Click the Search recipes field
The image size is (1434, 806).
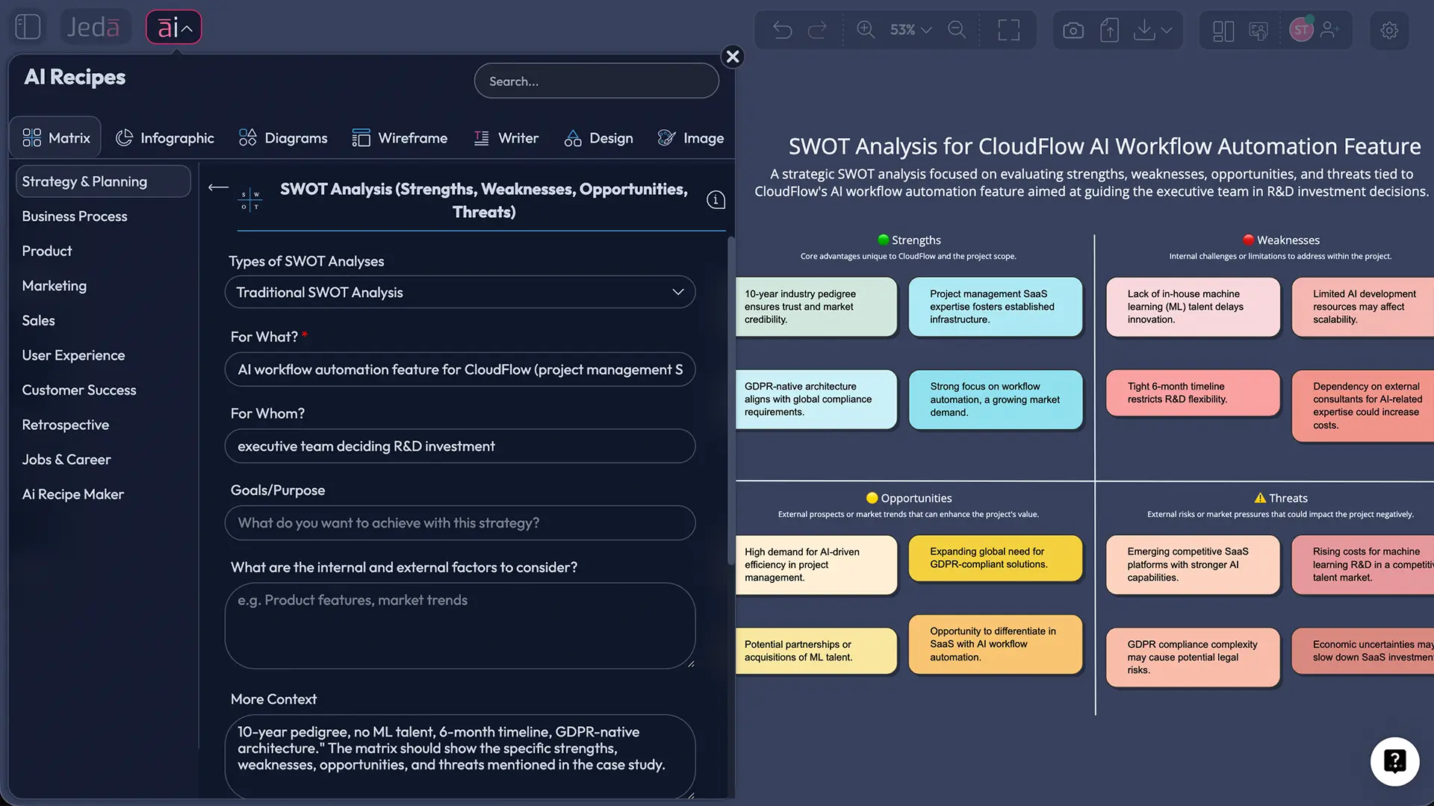tap(596, 81)
